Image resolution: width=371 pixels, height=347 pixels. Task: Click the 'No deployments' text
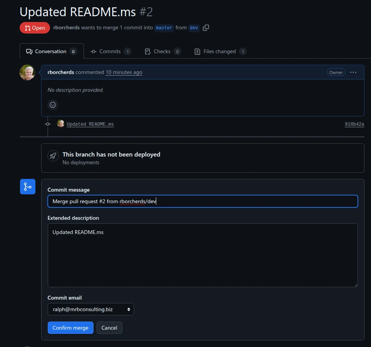pos(81,162)
